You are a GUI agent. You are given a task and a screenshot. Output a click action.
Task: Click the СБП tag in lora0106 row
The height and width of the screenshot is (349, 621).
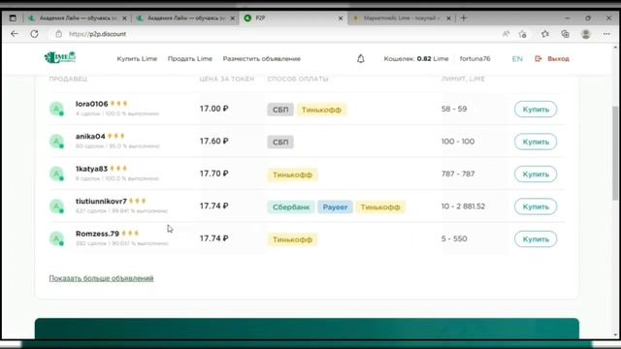[280, 110]
